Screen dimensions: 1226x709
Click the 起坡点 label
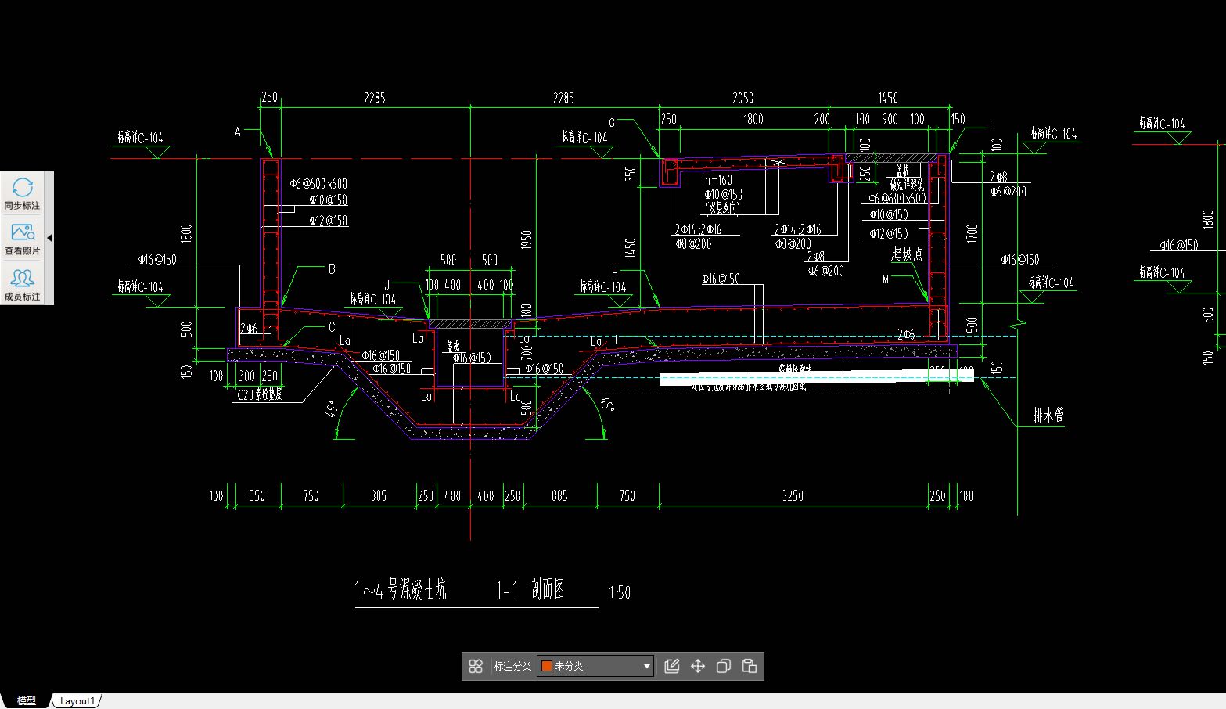[x=907, y=254]
